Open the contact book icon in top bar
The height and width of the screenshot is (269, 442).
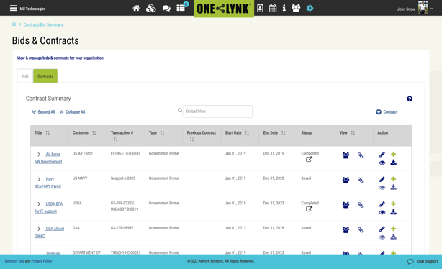pos(260,8)
